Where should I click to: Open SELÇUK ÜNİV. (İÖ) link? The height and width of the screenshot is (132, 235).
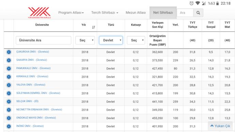[x=27, y=101]
